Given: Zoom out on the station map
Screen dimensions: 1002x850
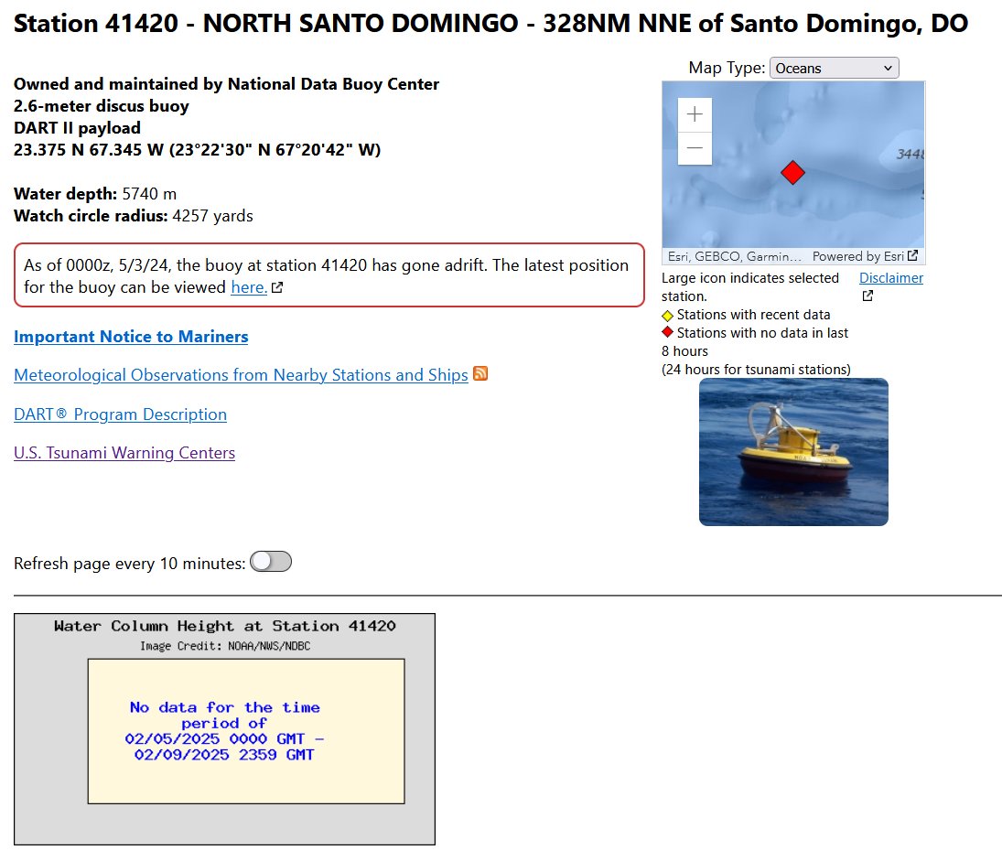Looking at the screenshot, I should pyautogui.click(x=695, y=148).
